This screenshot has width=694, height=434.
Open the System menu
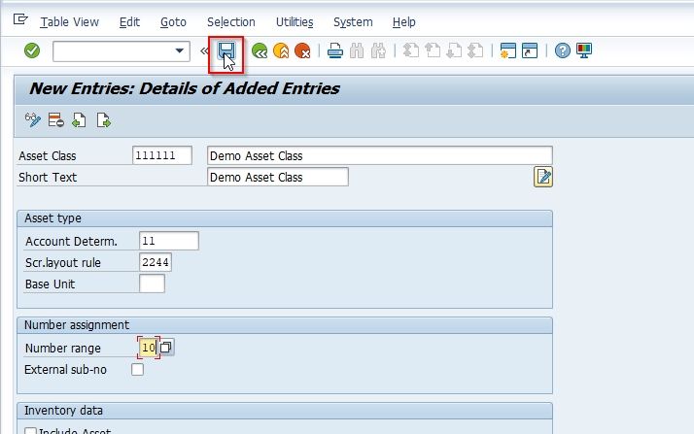[x=353, y=21]
